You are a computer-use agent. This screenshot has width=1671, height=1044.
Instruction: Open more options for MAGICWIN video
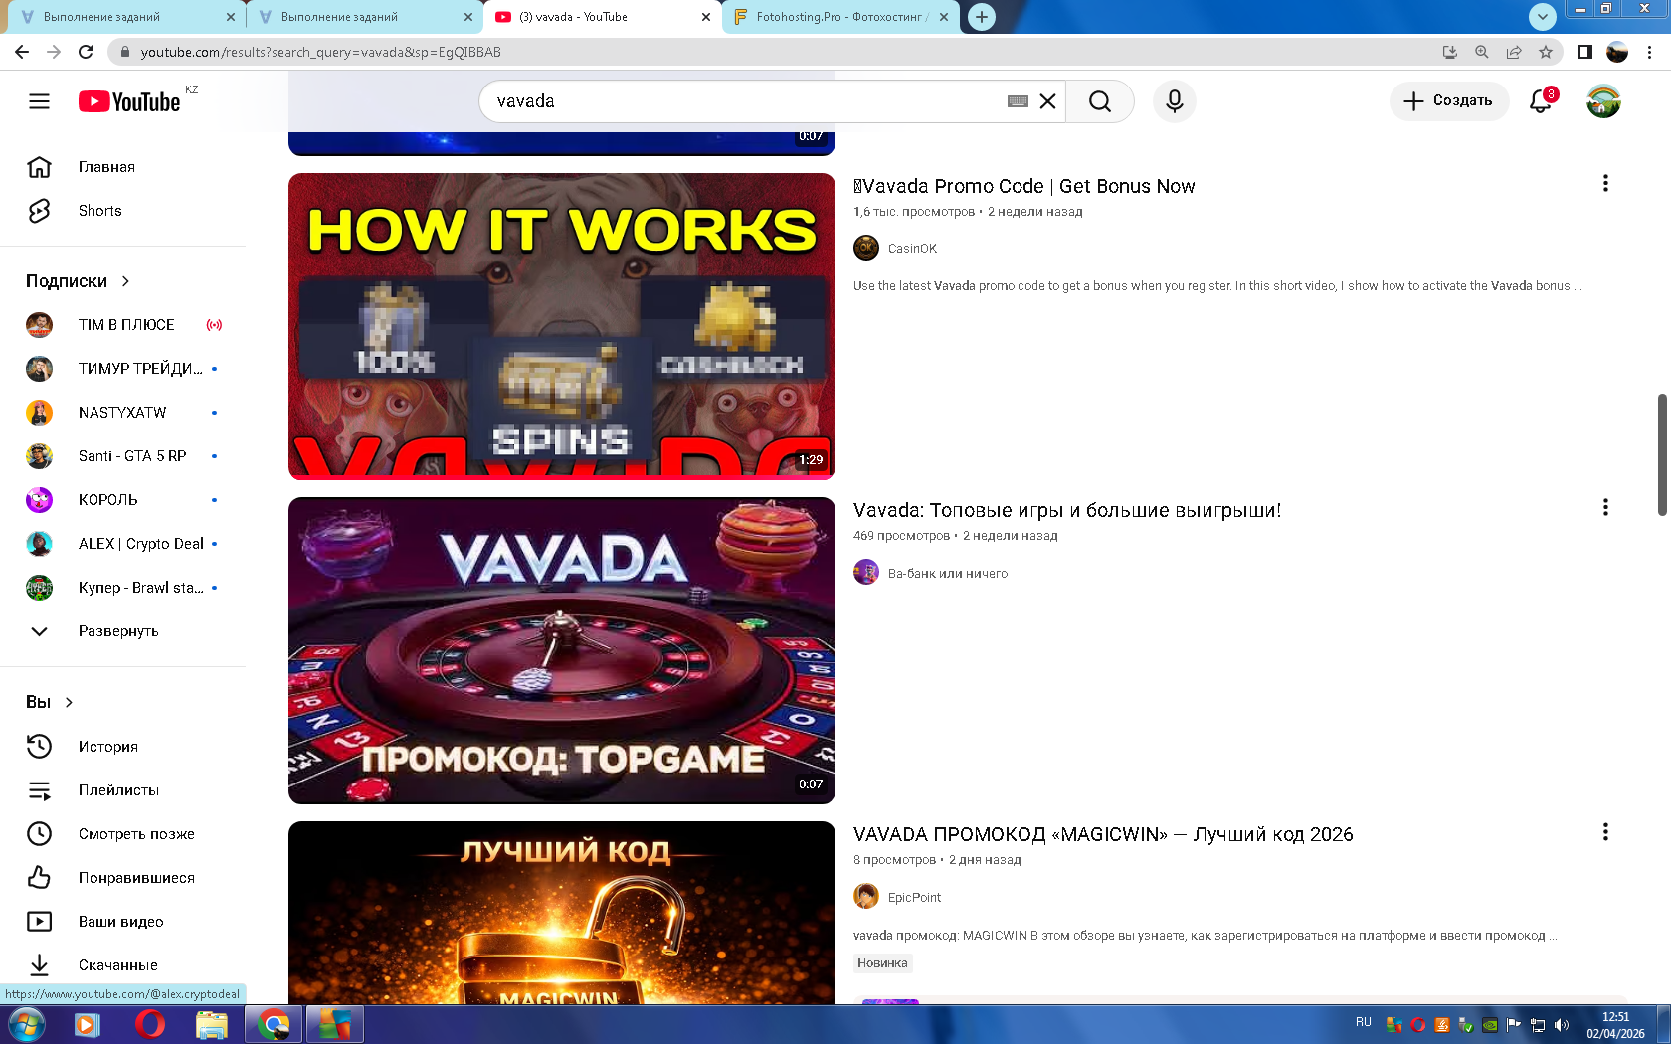pyautogui.click(x=1605, y=832)
